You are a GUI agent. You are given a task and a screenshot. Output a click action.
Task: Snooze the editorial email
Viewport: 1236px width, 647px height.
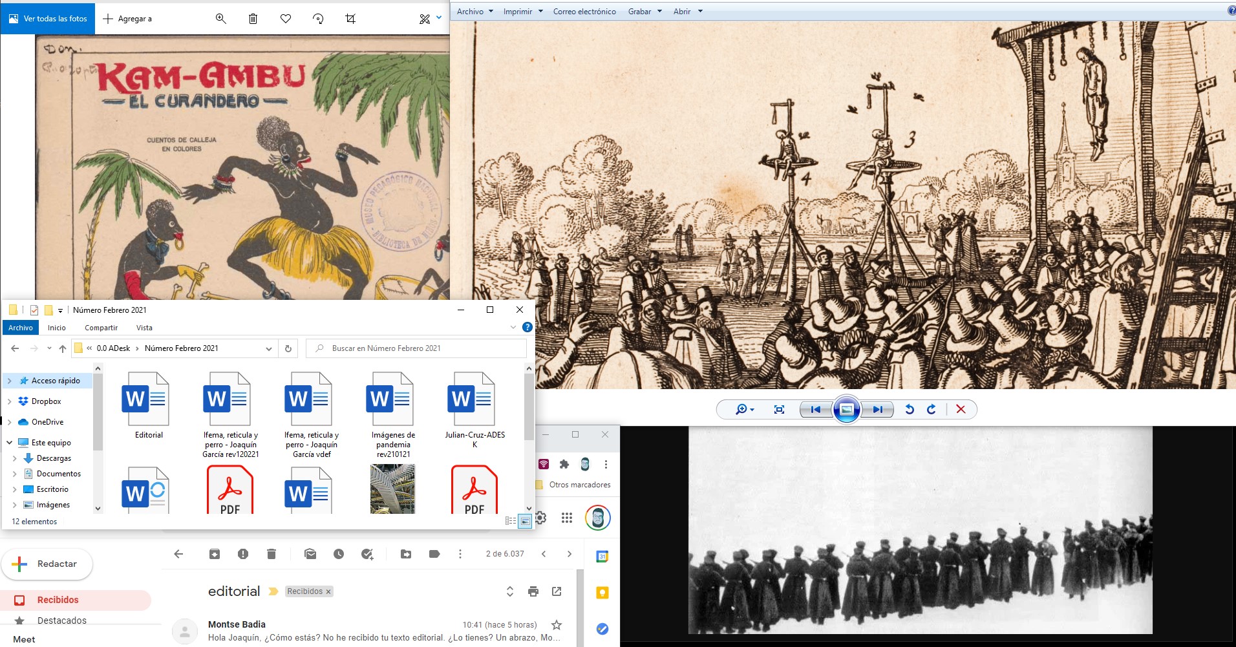click(339, 554)
